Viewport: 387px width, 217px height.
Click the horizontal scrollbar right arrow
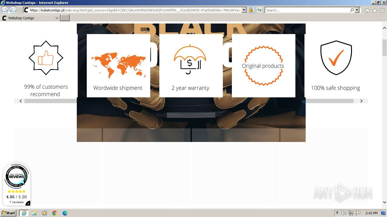pyautogui.click(x=361, y=101)
